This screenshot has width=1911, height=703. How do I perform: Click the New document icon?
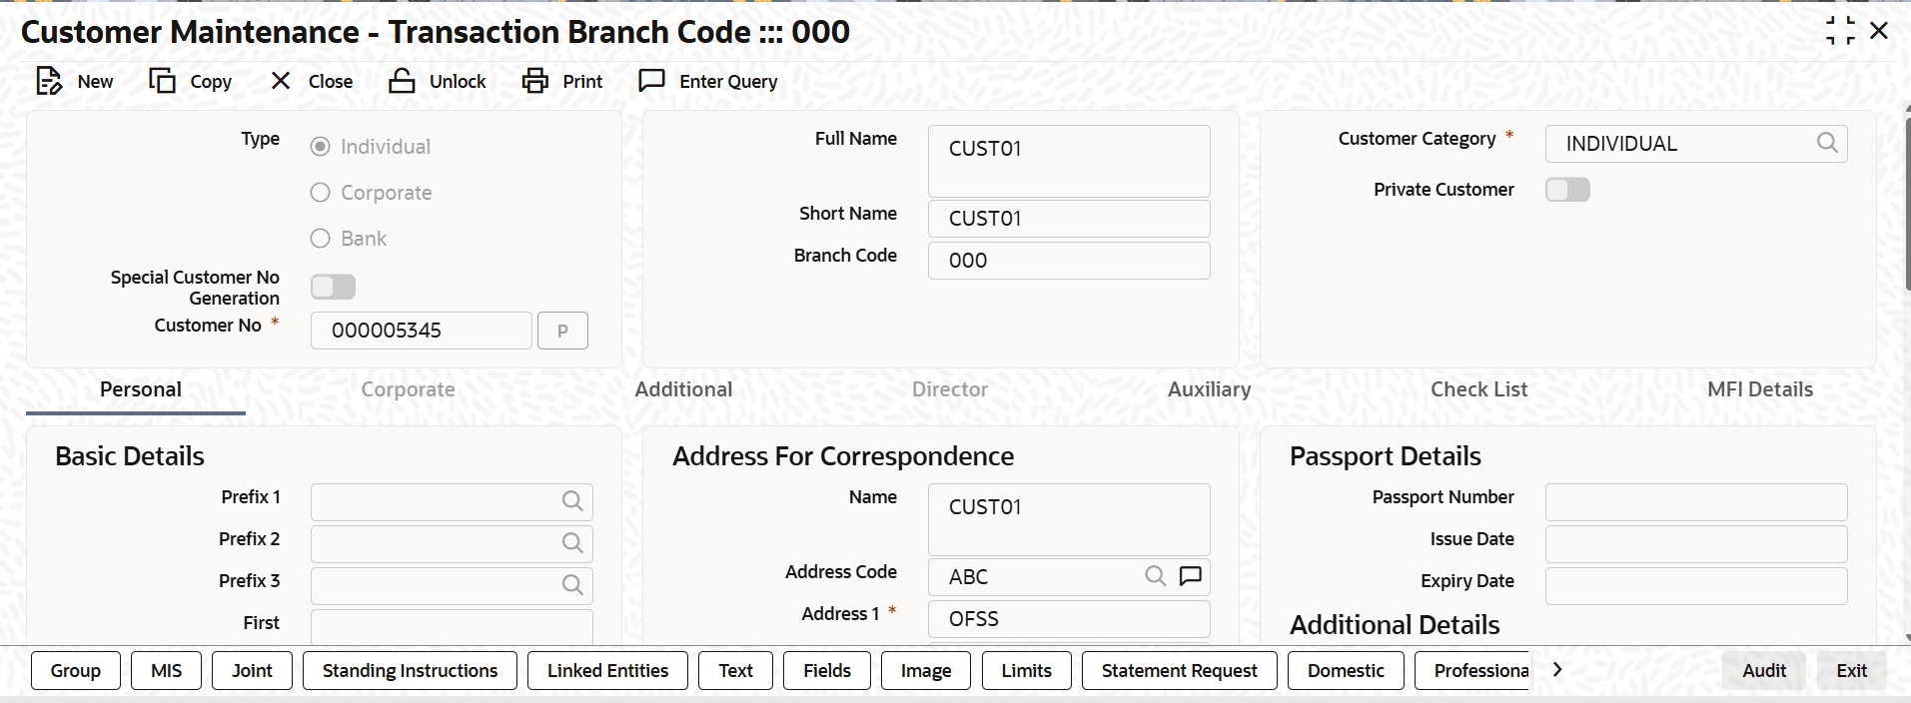click(x=49, y=81)
